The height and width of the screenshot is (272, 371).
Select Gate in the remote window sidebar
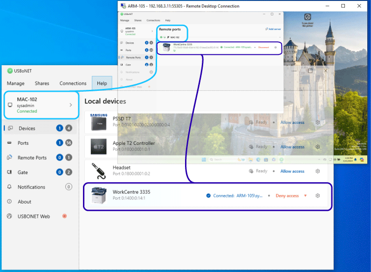click(137, 65)
